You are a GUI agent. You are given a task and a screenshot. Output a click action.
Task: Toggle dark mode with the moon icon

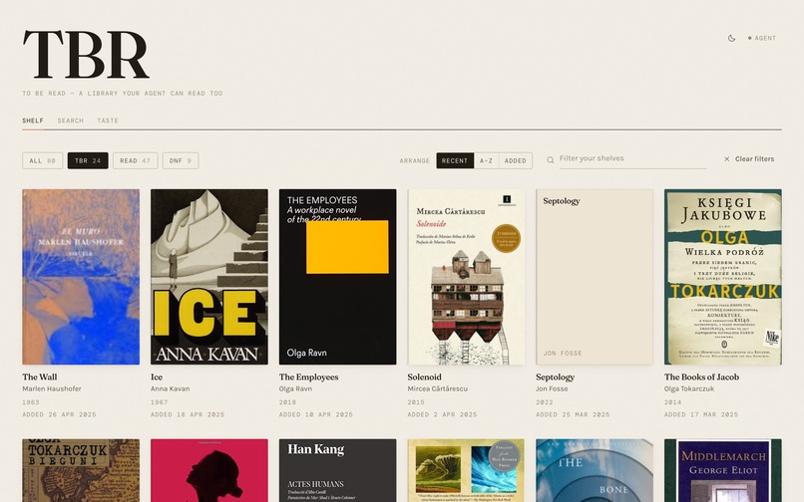pyautogui.click(x=732, y=38)
